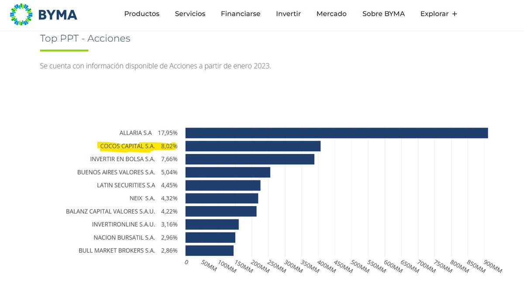Click the LATIN SECURITIES S.A bar
Image resolution: width=524 pixels, height=297 pixels.
click(x=223, y=185)
